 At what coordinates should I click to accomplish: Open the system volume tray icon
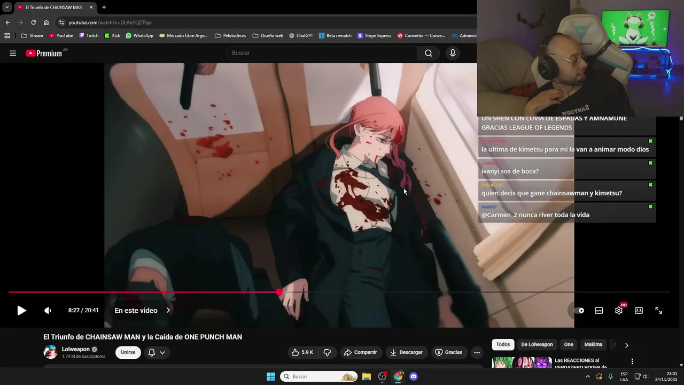pos(646,376)
